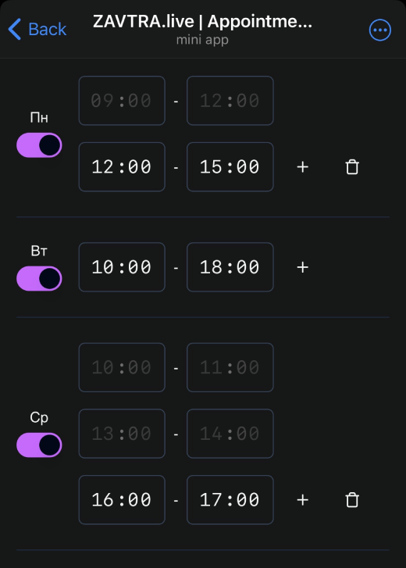Open the three-dot more options menu
The width and height of the screenshot is (406, 568).
coord(380,30)
